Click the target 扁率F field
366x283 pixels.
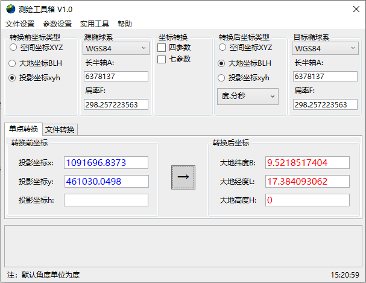pos(325,104)
